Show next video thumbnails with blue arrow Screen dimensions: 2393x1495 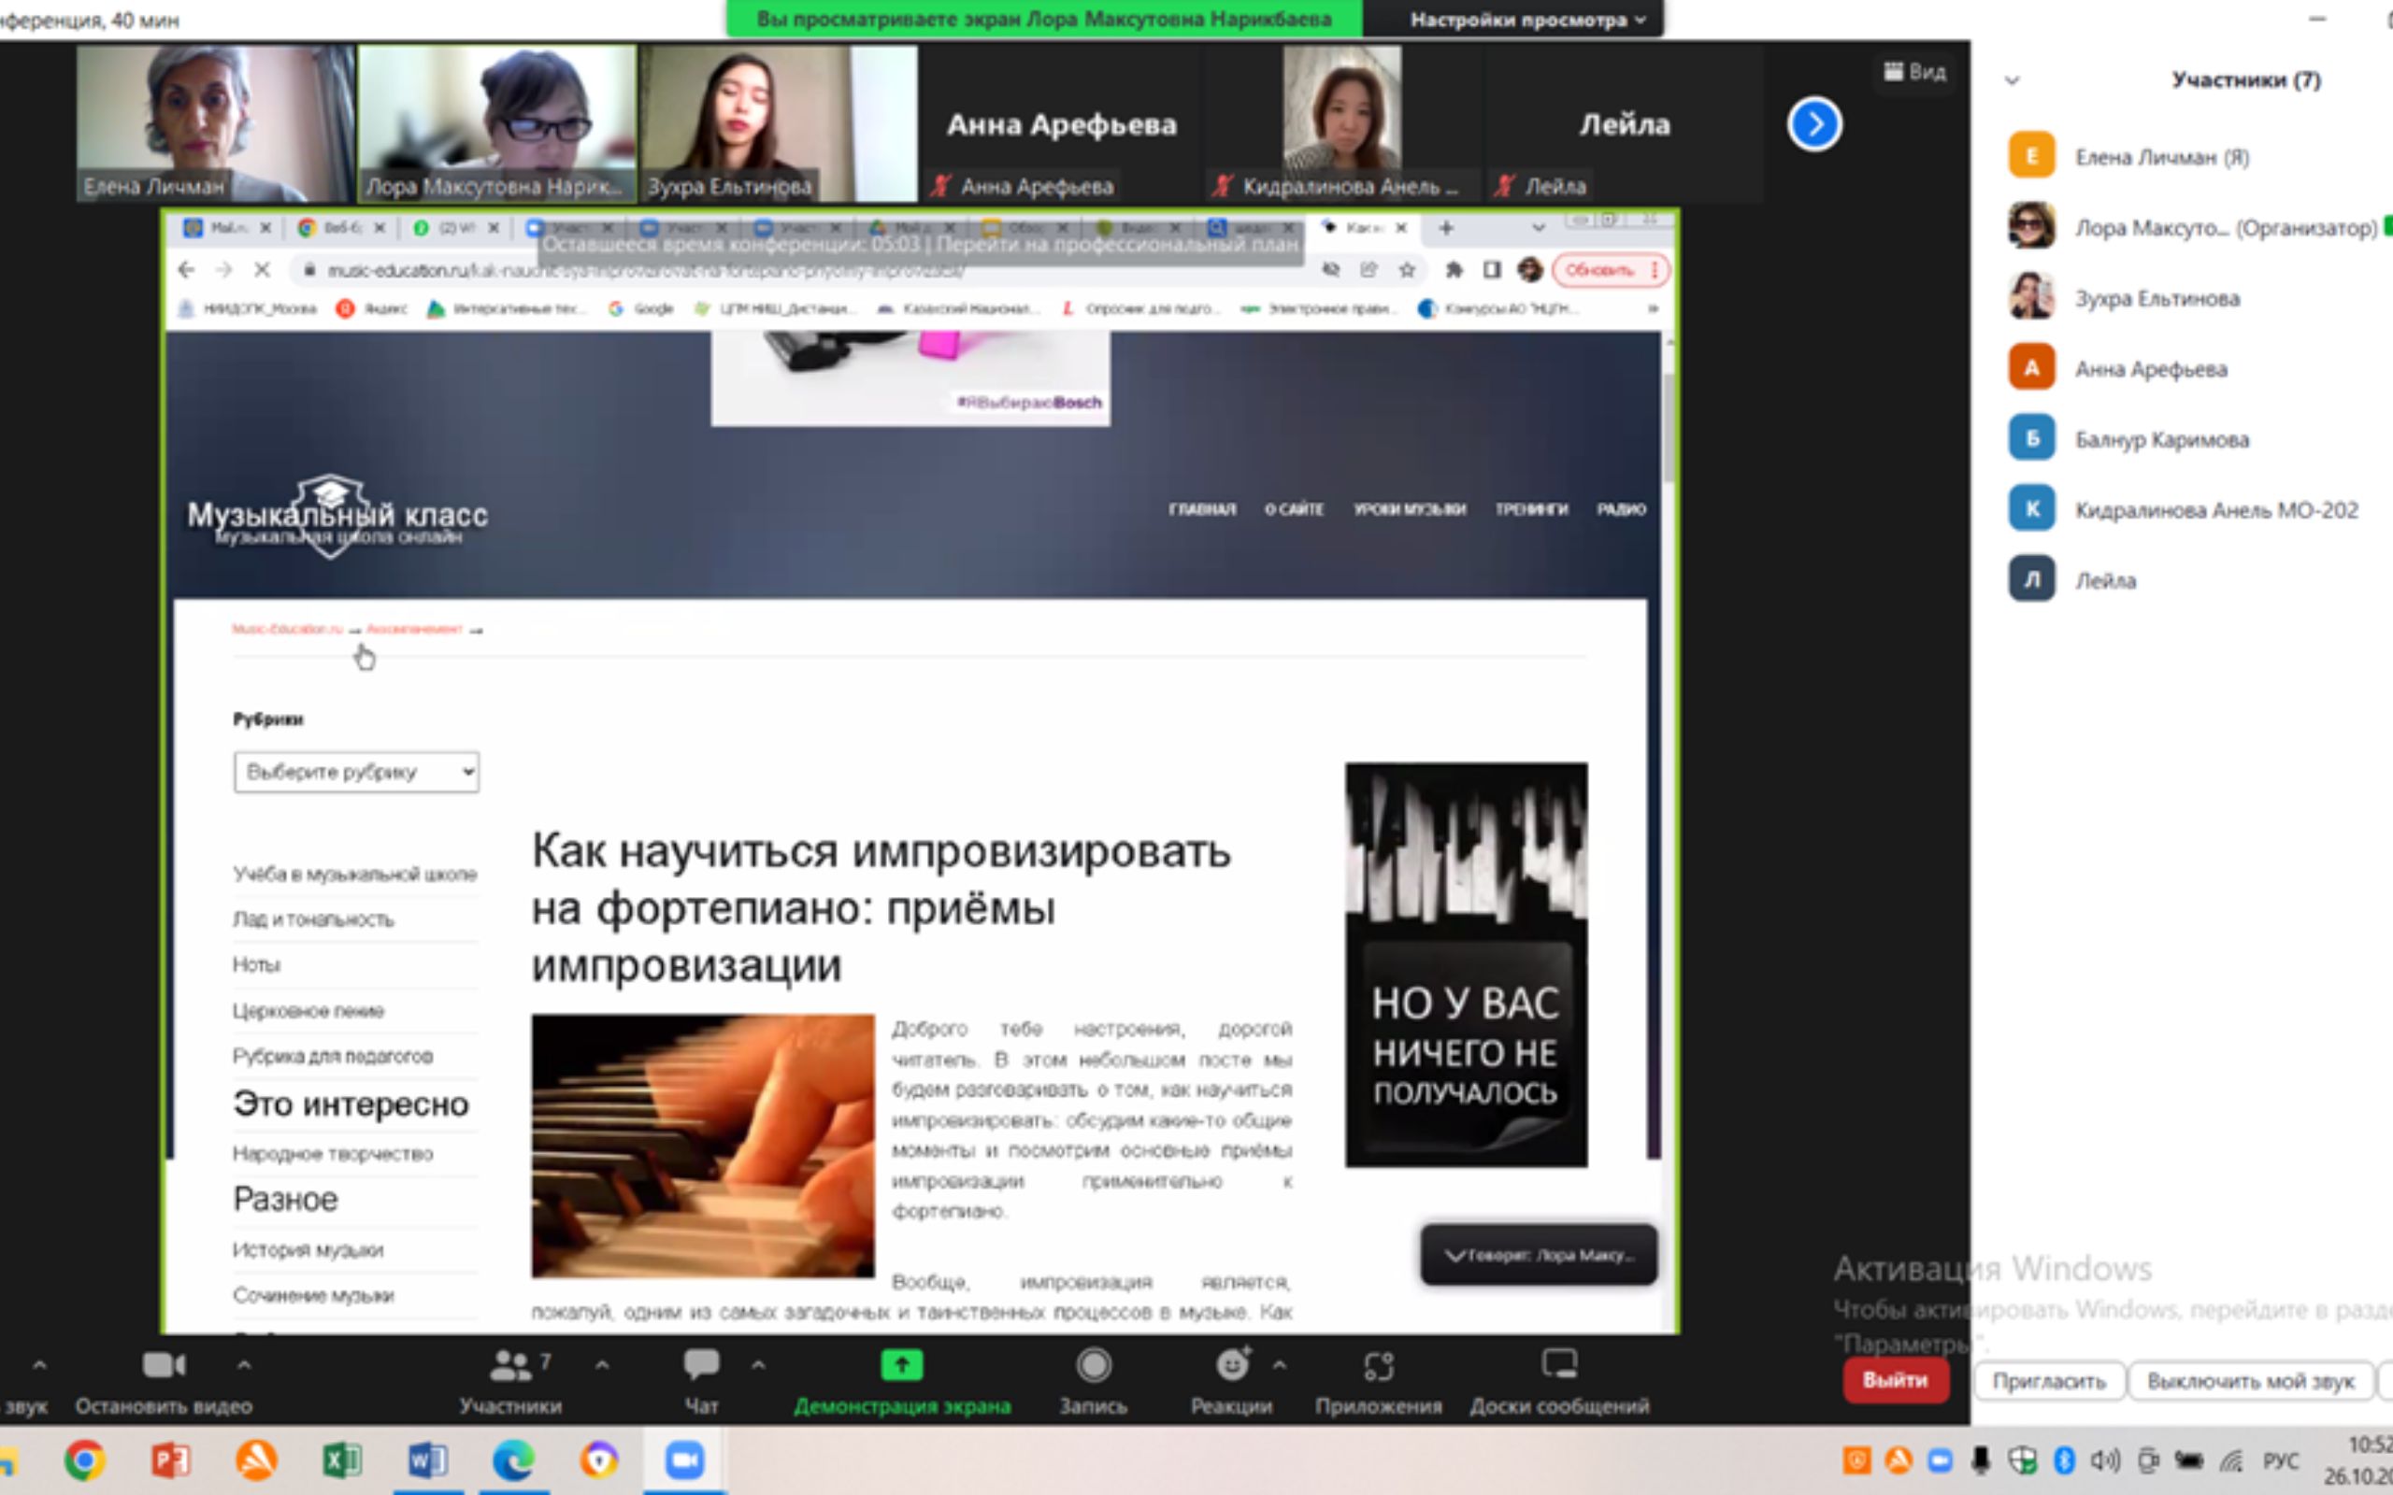point(1813,124)
